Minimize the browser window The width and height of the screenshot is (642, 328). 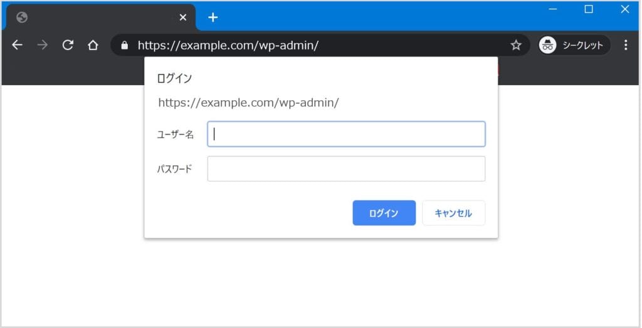click(x=553, y=9)
